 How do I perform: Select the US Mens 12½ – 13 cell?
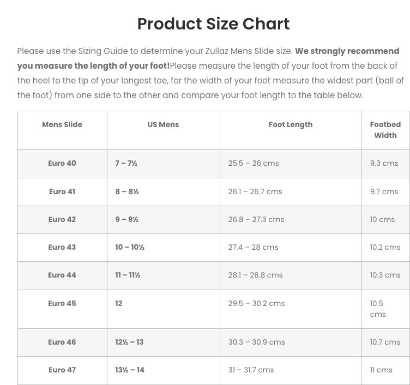tap(129, 342)
